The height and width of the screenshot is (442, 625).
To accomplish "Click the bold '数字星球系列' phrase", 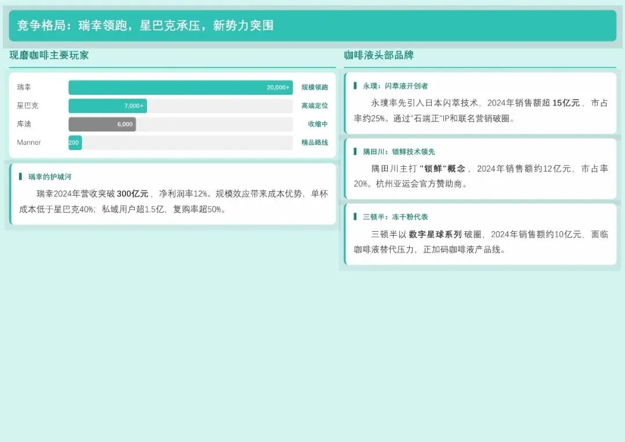I will [x=435, y=235].
